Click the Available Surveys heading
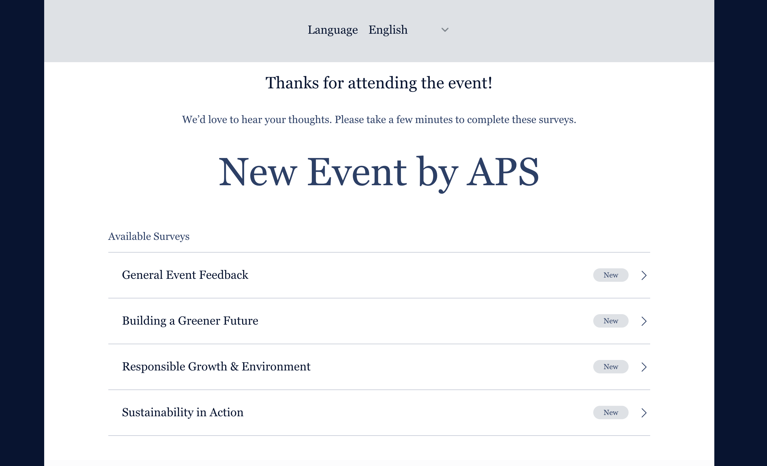This screenshot has width=767, height=466. (x=149, y=236)
